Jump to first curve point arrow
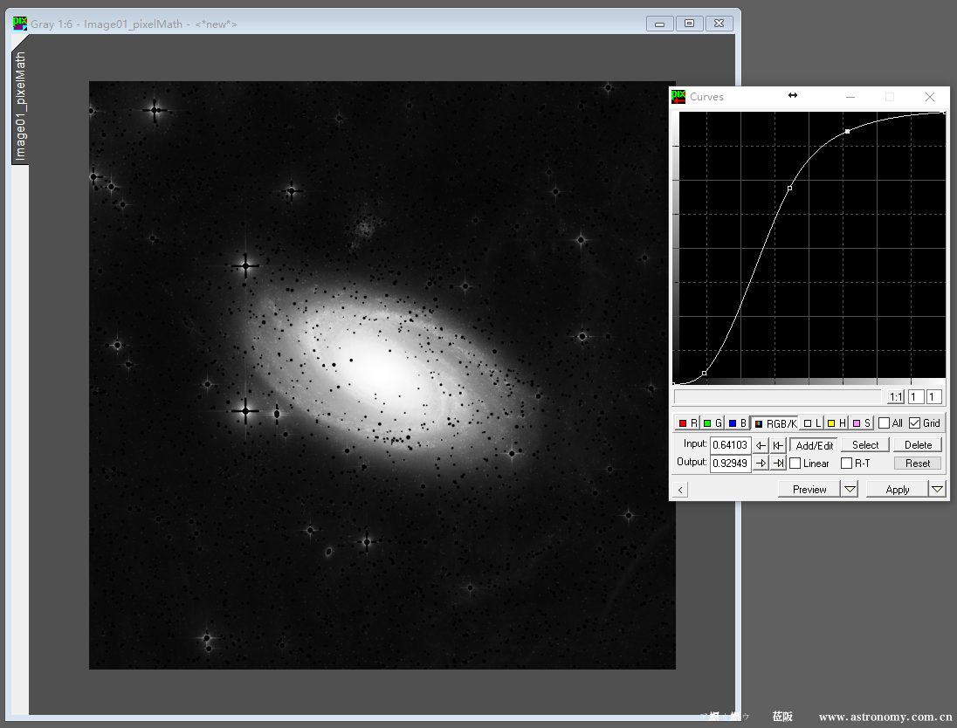Viewport: 957px width, 728px height. [779, 445]
